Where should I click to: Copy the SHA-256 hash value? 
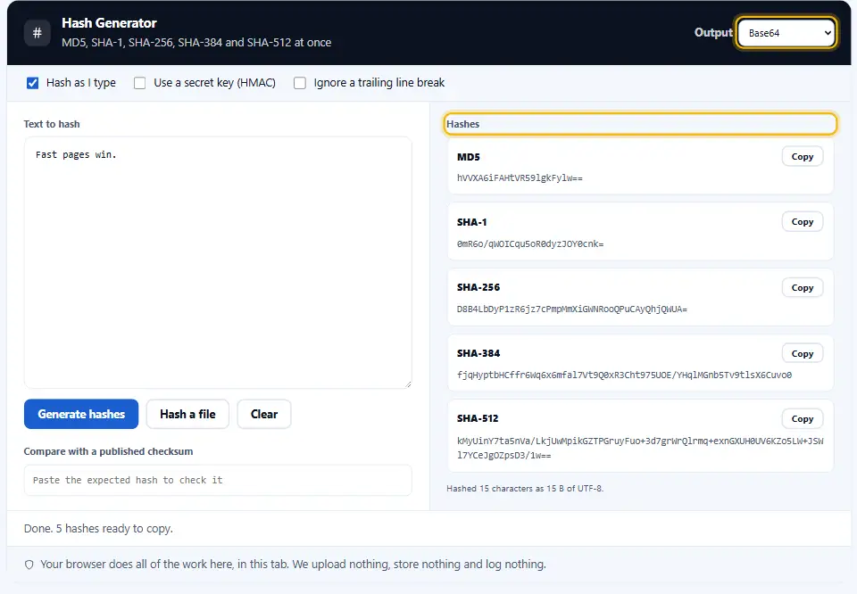[x=803, y=288]
